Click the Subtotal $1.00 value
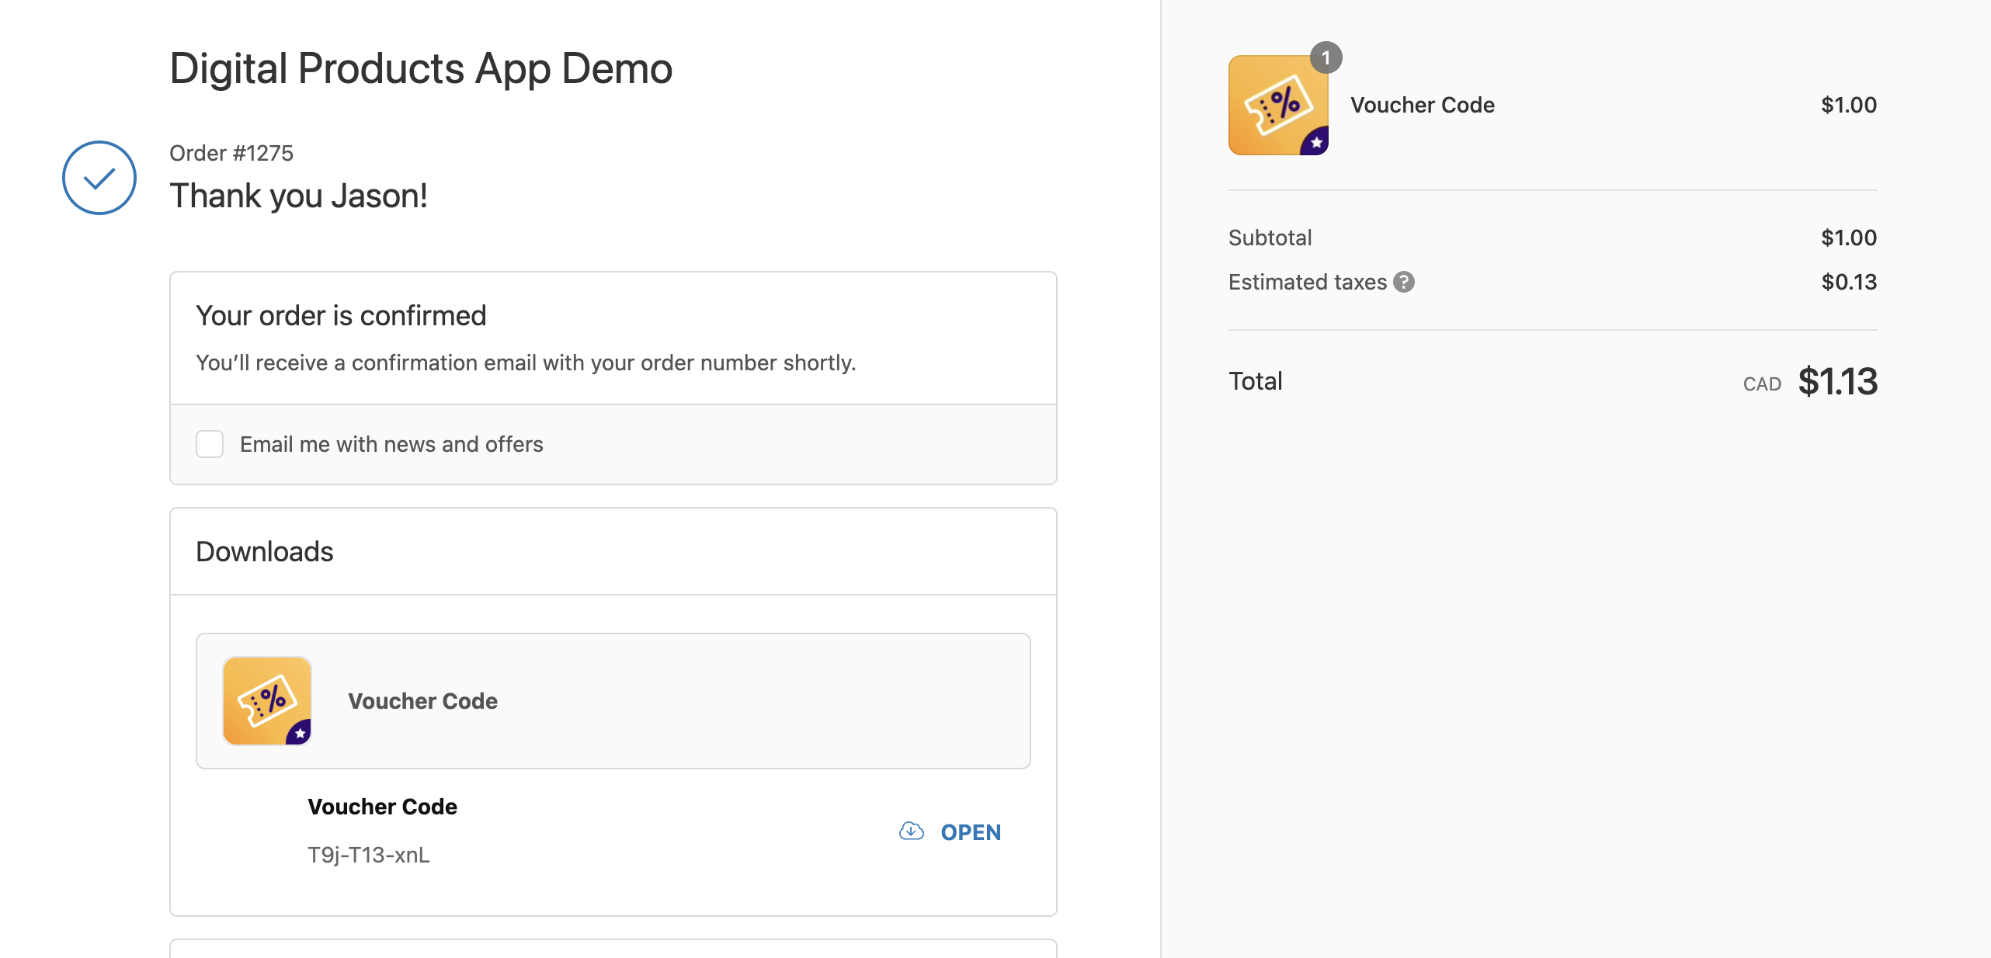The height and width of the screenshot is (958, 1991). pyautogui.click(x=1848, y=237)
